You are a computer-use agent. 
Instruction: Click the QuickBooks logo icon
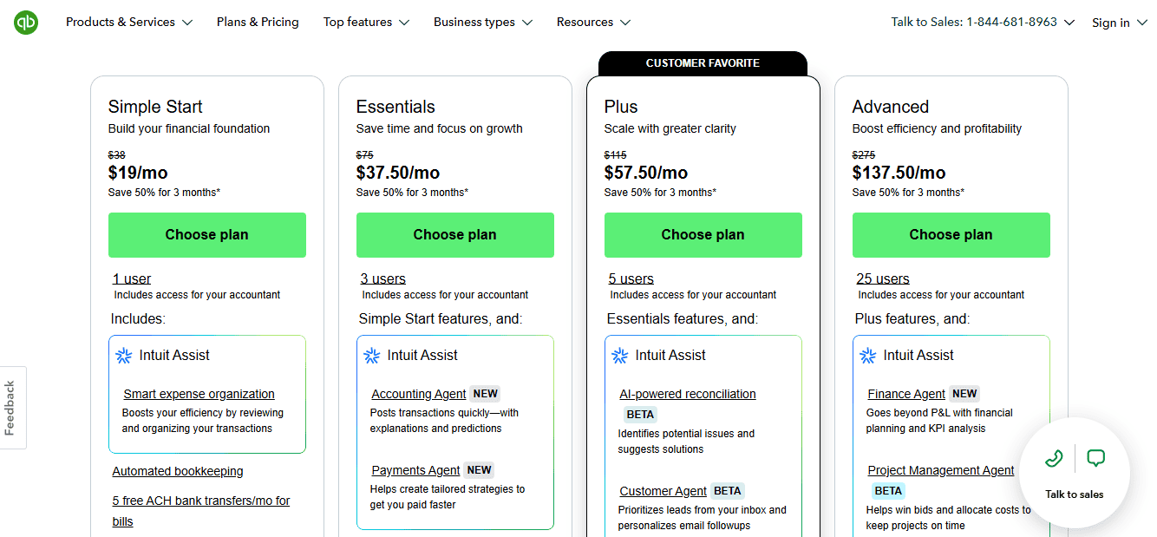(26, 23)
